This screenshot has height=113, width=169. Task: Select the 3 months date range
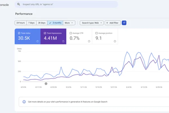tap(55, 23)
